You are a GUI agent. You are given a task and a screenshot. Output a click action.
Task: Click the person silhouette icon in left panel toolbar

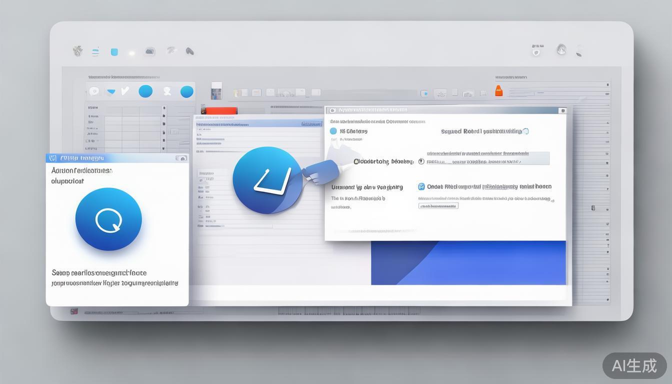tap(167, 91)
